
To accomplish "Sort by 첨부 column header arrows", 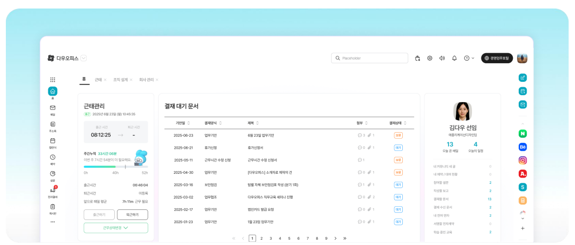I will click(x=366, y=123).
